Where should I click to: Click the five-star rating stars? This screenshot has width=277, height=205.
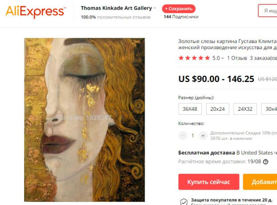click(194, 58)
